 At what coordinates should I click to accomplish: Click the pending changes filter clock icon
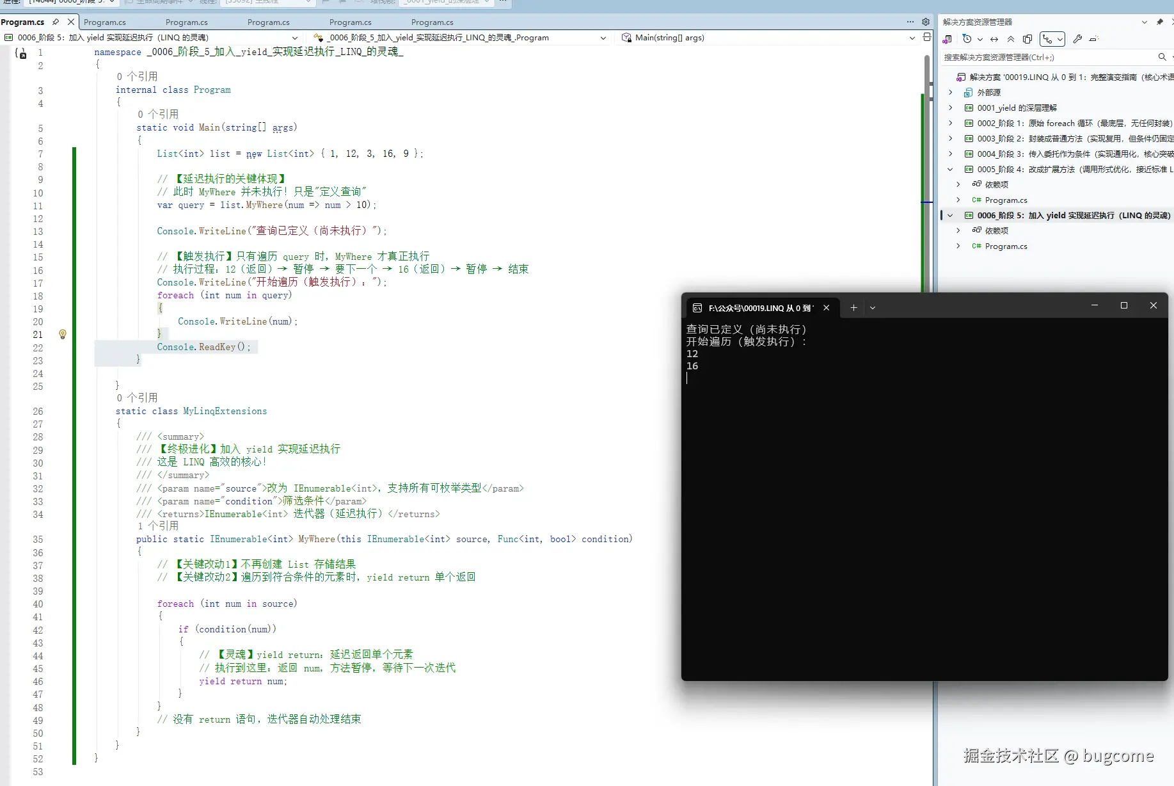pyautogui.click(x=967, y=39)
